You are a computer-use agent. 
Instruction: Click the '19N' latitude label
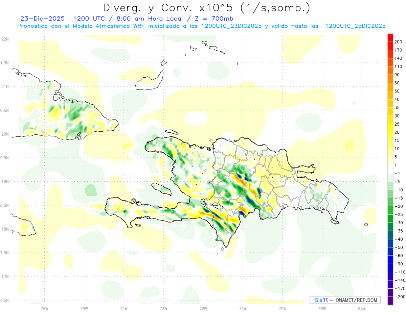pyautogui.click(x=5, y=181)
